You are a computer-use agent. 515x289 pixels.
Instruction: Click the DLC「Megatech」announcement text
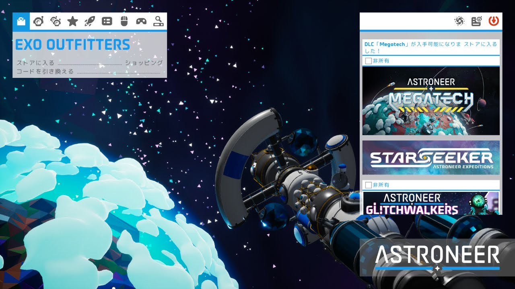point(413,47)
